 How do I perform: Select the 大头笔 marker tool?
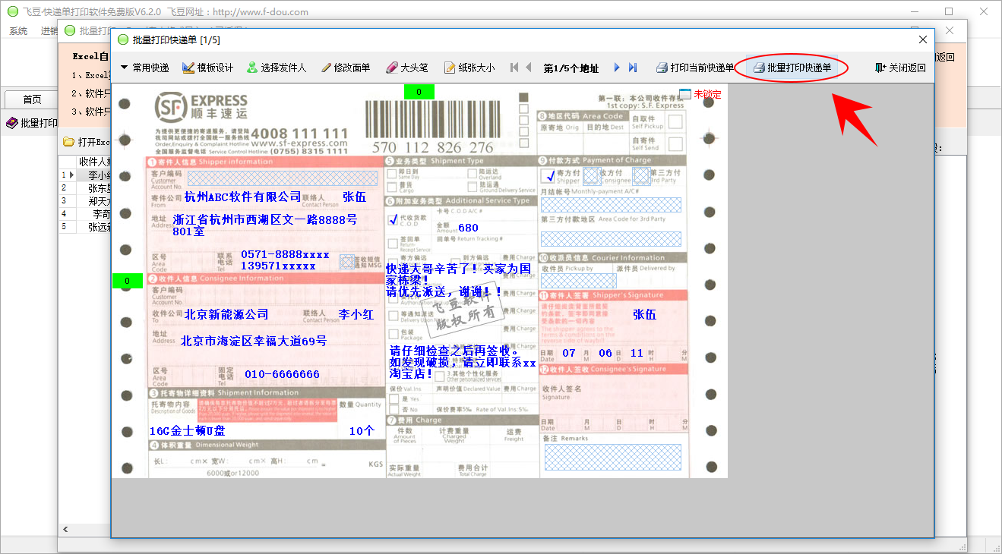(406, 68)
